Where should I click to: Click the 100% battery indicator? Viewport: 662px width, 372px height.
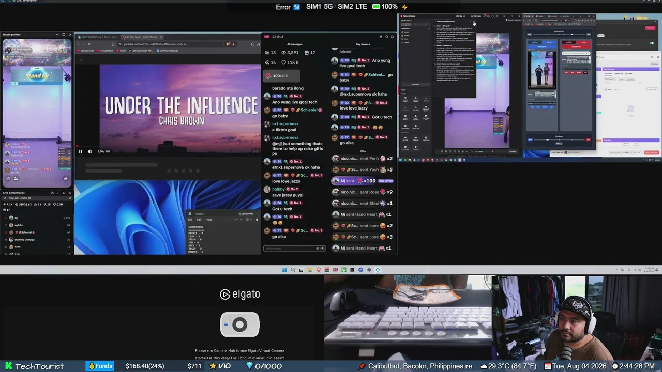(385, 7)
